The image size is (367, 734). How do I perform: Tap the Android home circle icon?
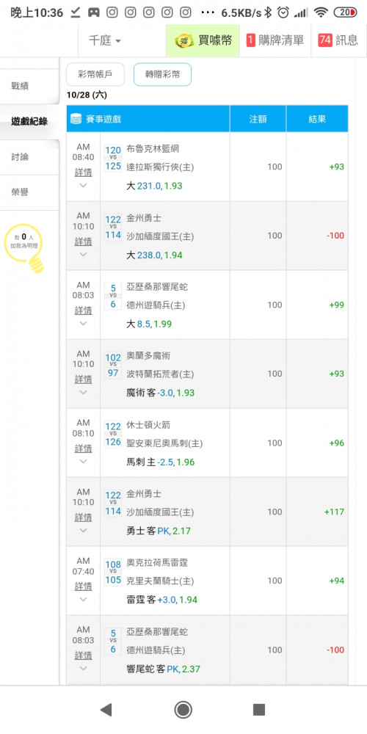[x=183, y=710]
